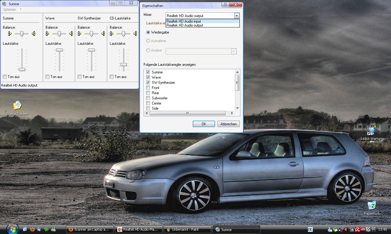
Task: Check the Front volume control checkbox
Action: click(x=148, y=88)
